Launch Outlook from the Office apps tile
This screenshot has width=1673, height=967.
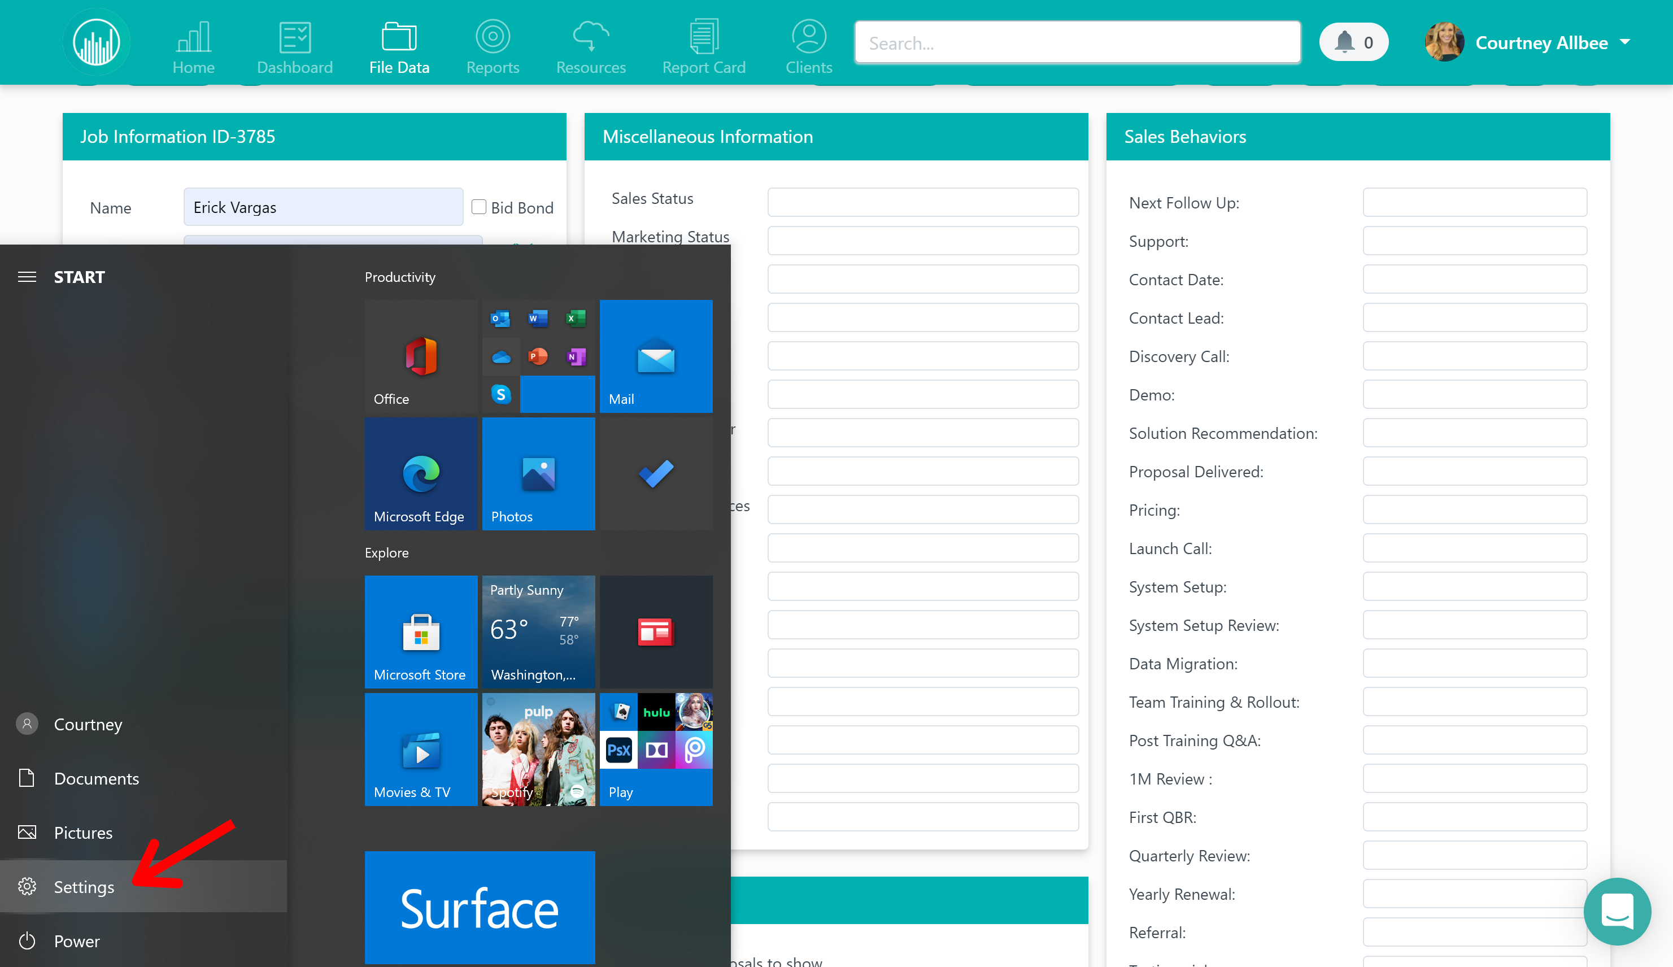point(500,319)
